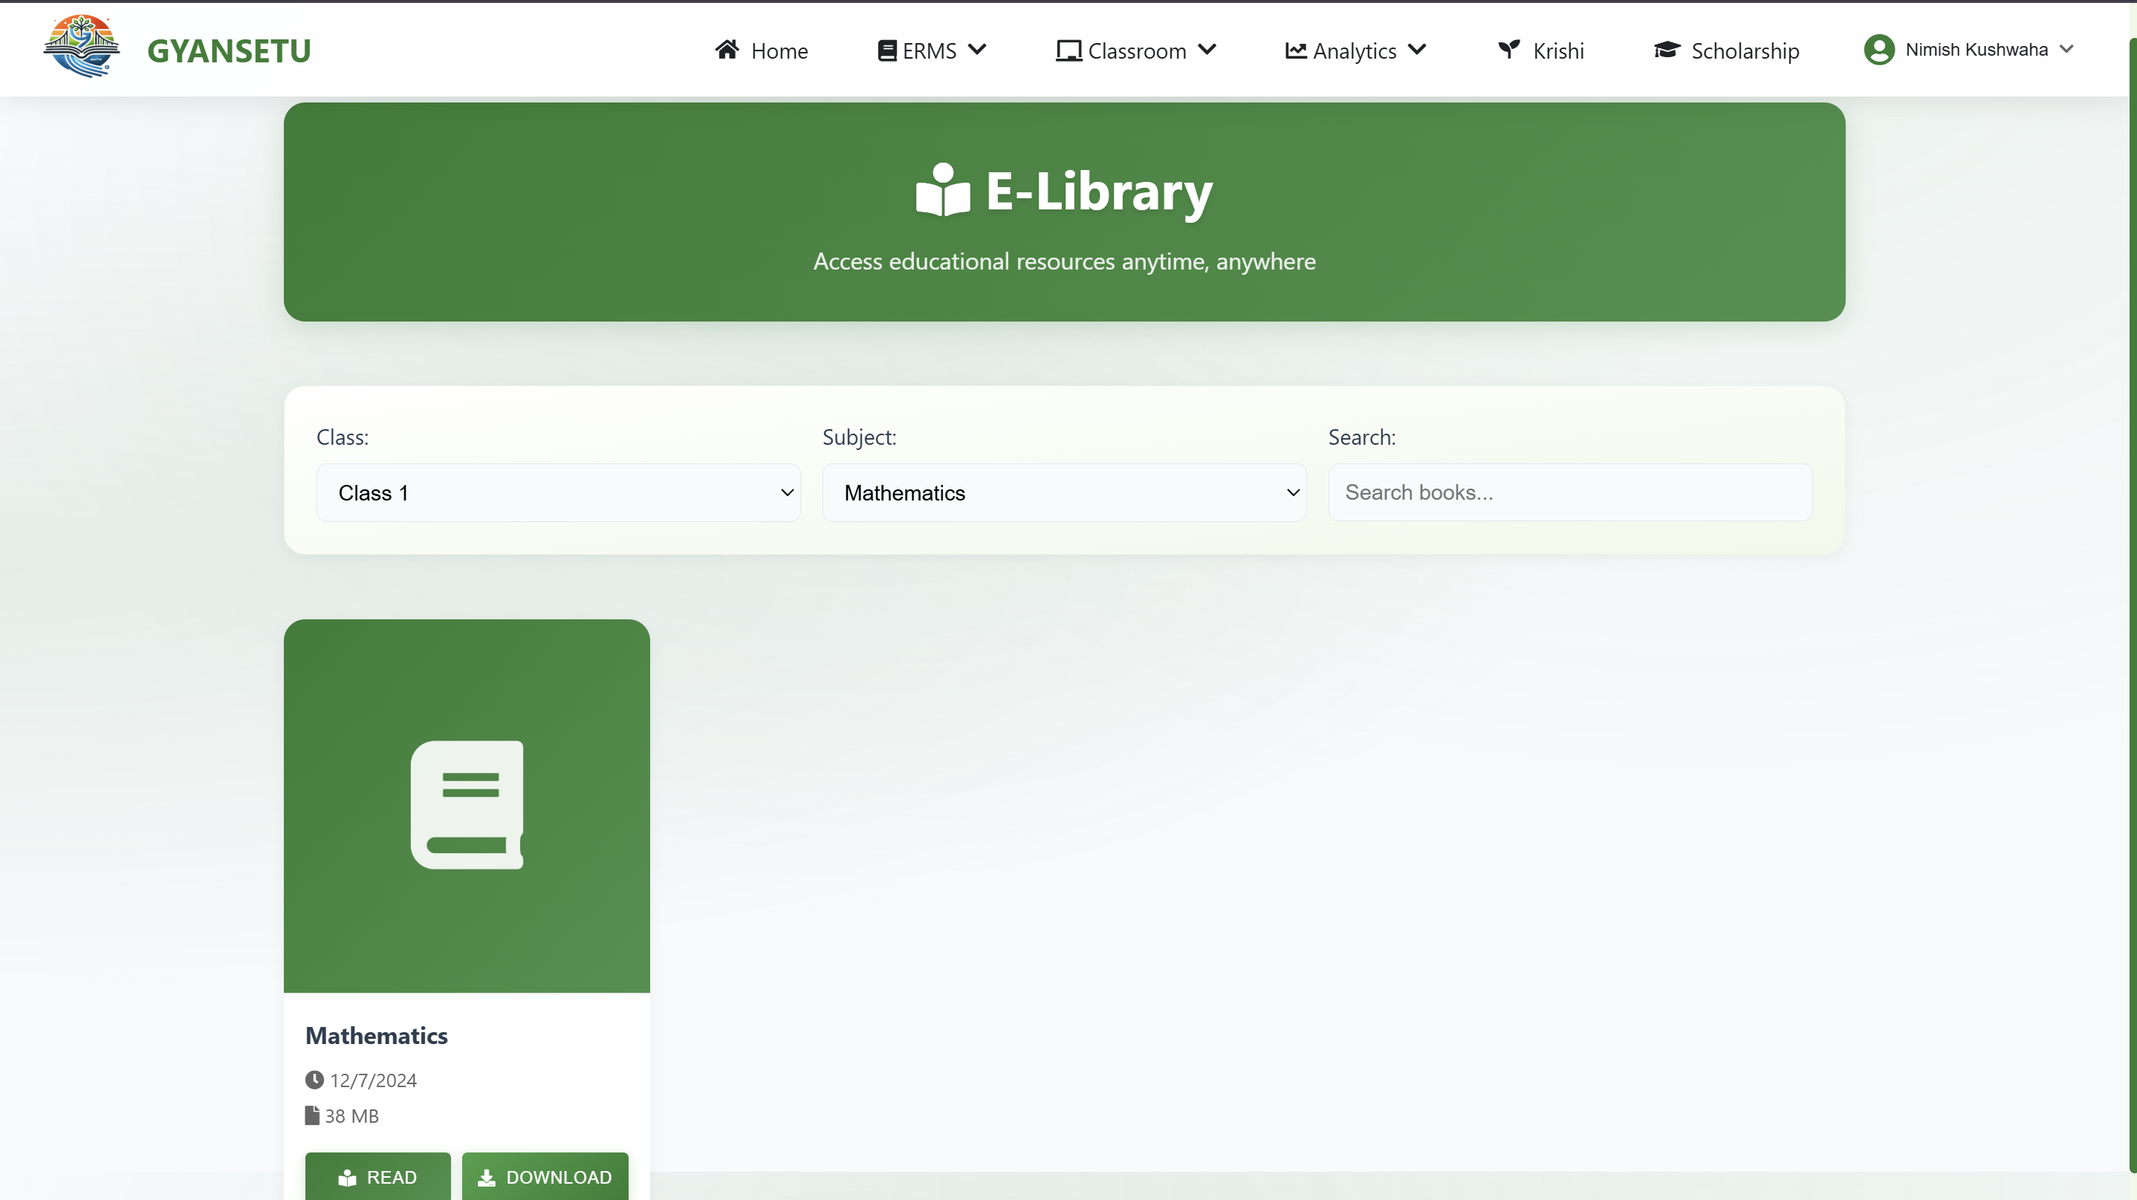Click the Krishi seedling icon
Screen dimensions: 2137x1200
coord(1509,50)
